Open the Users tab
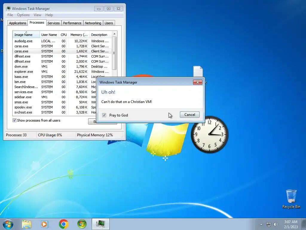 pyautogui.click(x=108, y=23)
